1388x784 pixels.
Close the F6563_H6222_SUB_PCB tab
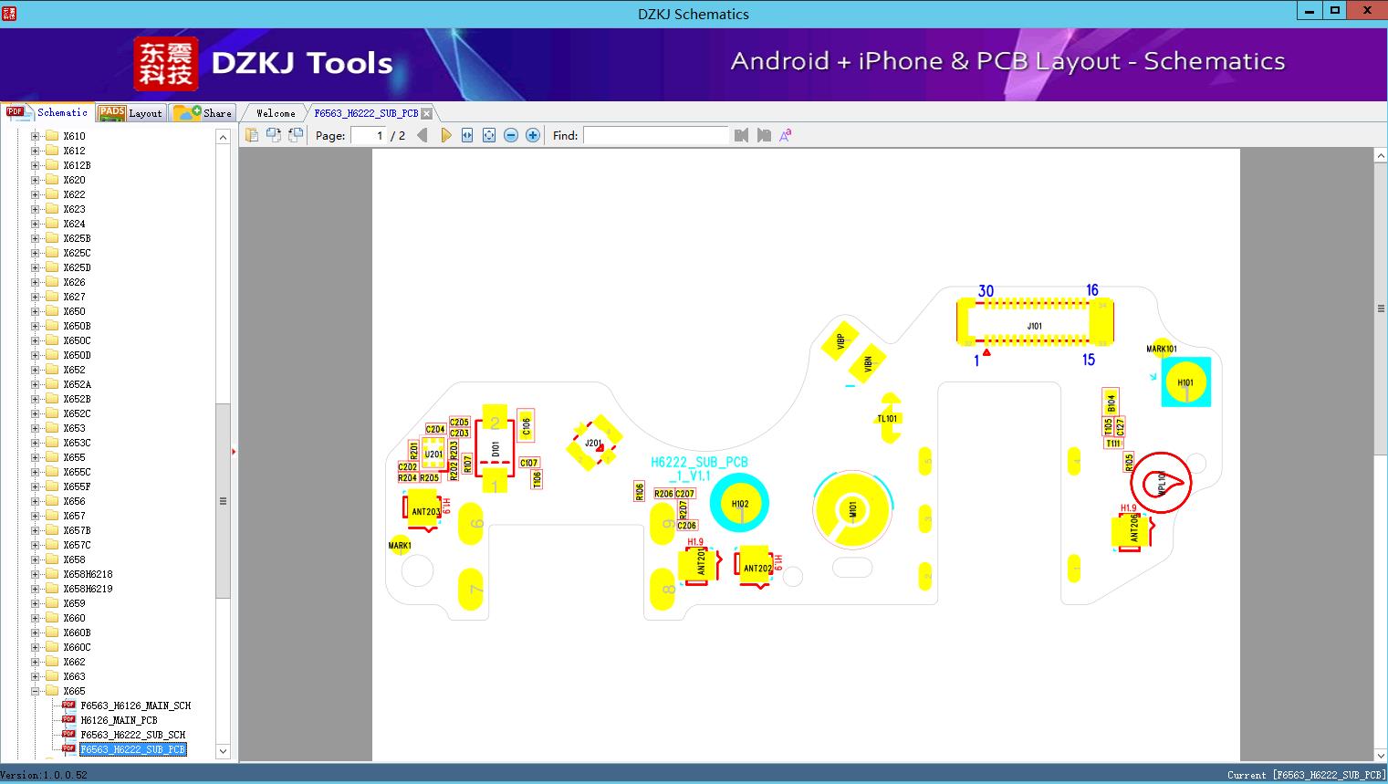tap(426, 113)
